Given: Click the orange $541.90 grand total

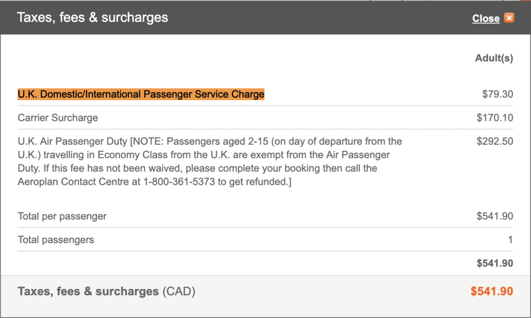Looking at the screenshot, I should click(x=492, y=291).
